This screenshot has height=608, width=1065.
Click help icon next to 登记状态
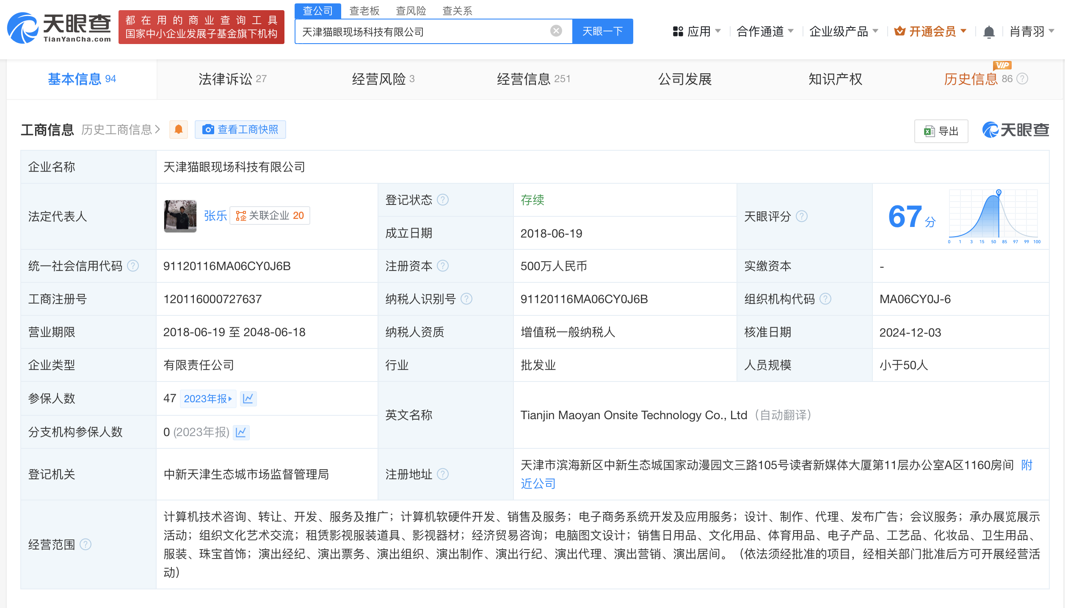pyautogui.click(x=443, y=200)
